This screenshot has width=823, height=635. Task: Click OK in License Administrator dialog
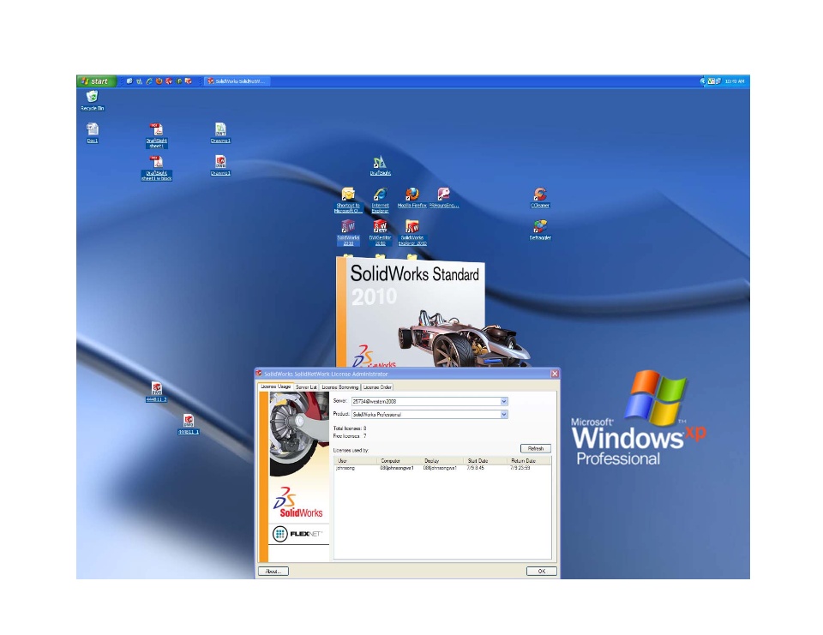tap(542, 572)
